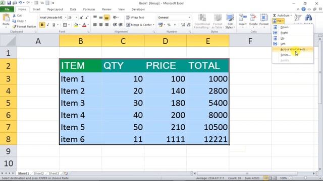This screenshot has width=323, height=181.
Task: Click the Increase Decimal icon
Action: pos(183,25)
